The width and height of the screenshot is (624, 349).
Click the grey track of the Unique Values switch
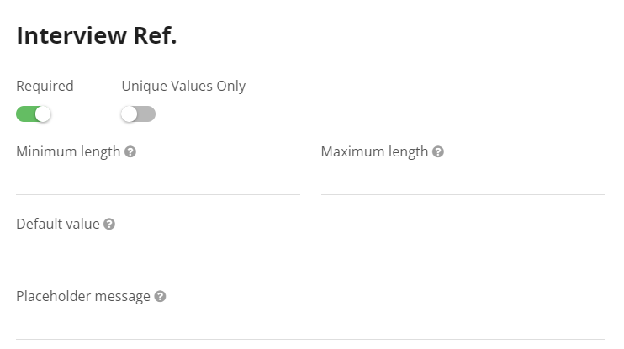coord(147,114)
